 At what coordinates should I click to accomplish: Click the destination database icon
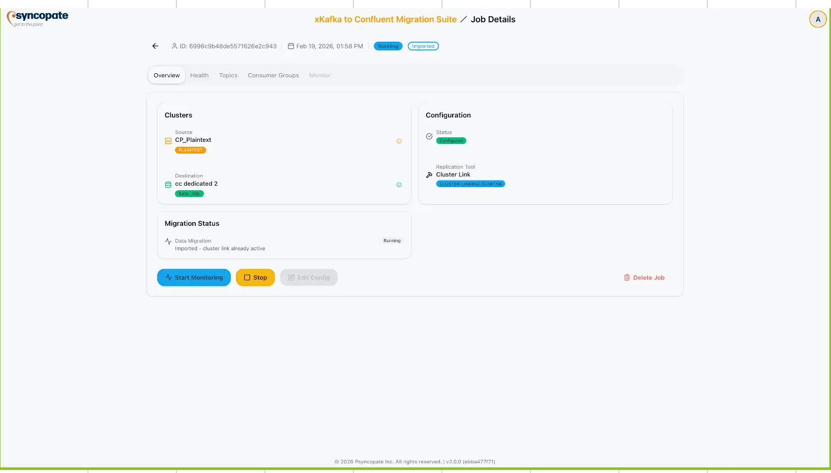168,185
